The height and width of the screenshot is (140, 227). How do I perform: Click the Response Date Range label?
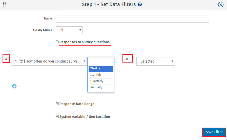tap(77, 104)
